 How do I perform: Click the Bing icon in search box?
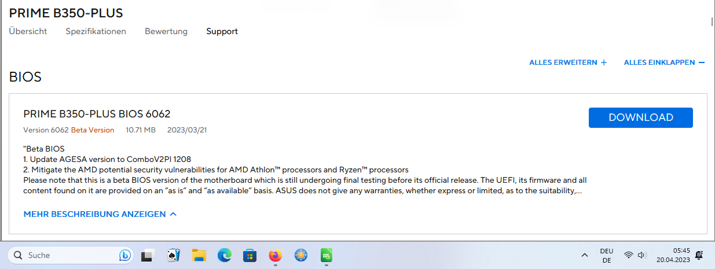(124, 255)
